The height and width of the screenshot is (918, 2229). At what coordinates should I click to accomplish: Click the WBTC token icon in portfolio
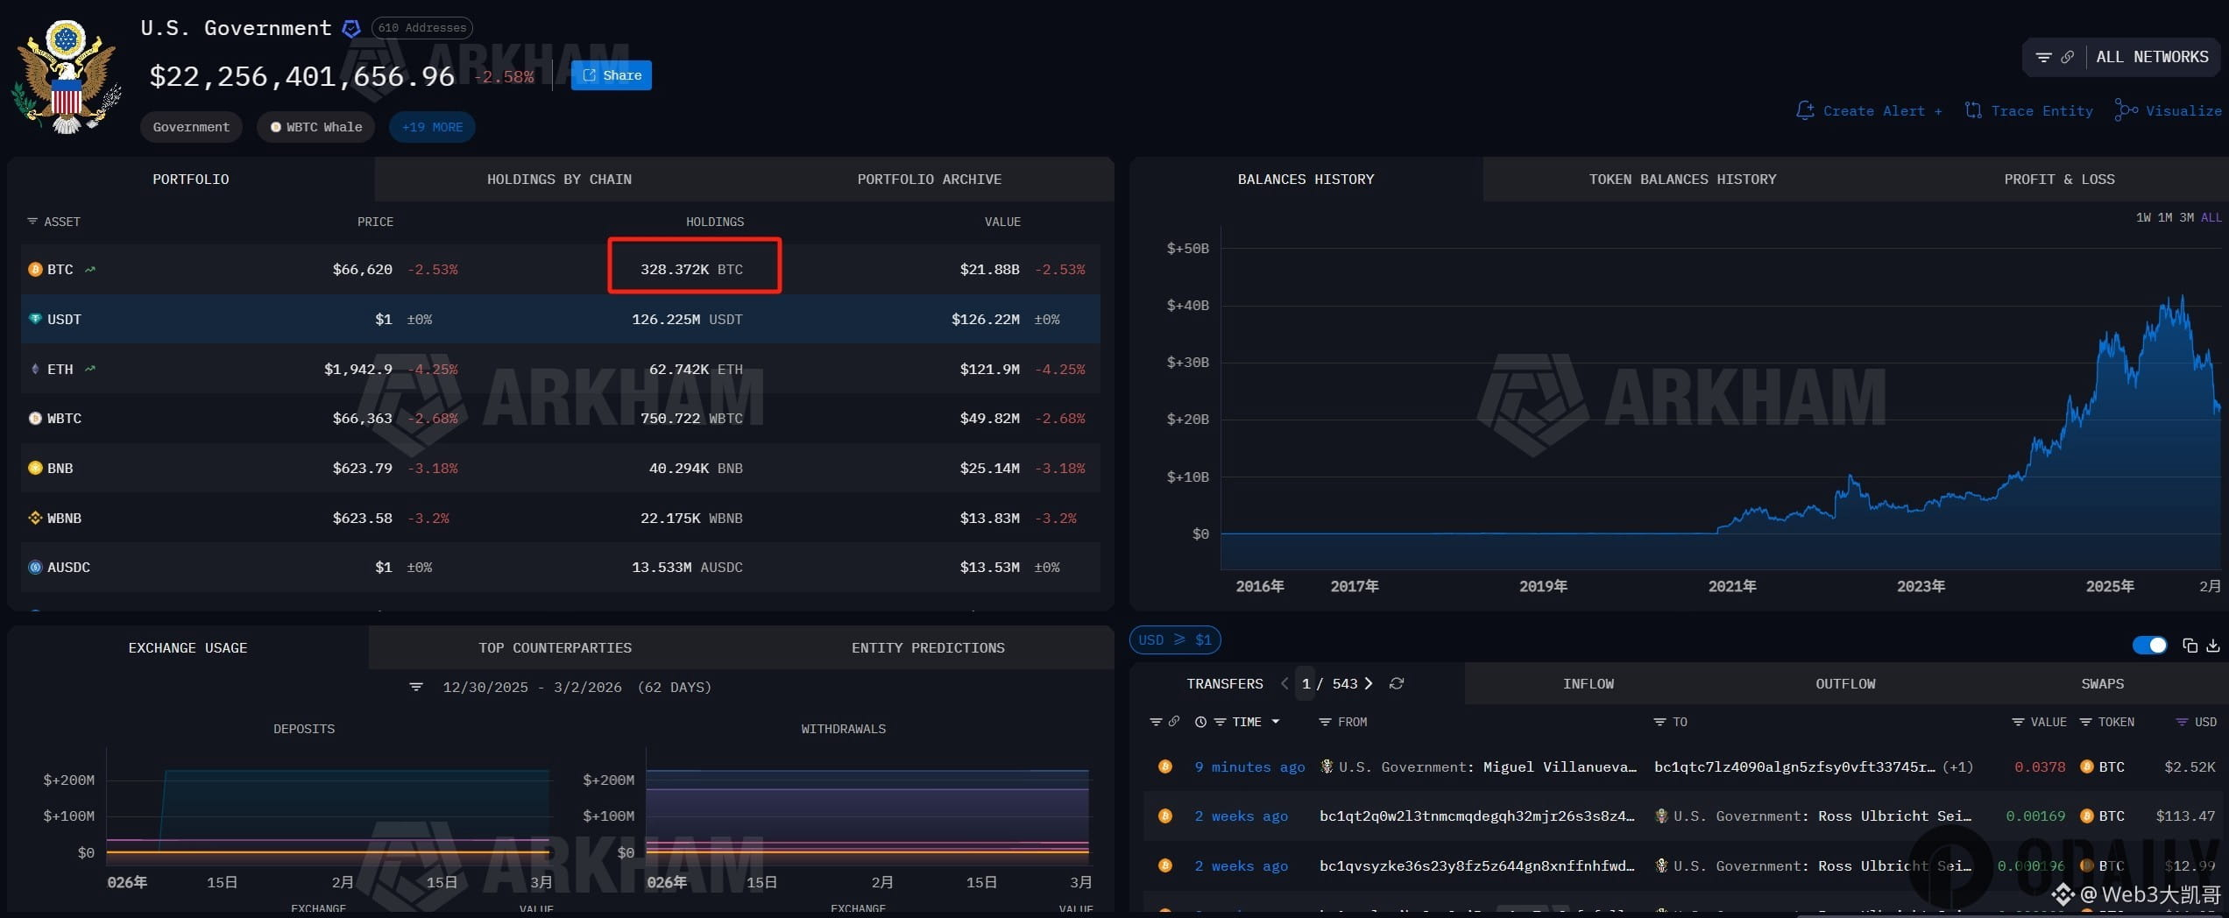35,419
